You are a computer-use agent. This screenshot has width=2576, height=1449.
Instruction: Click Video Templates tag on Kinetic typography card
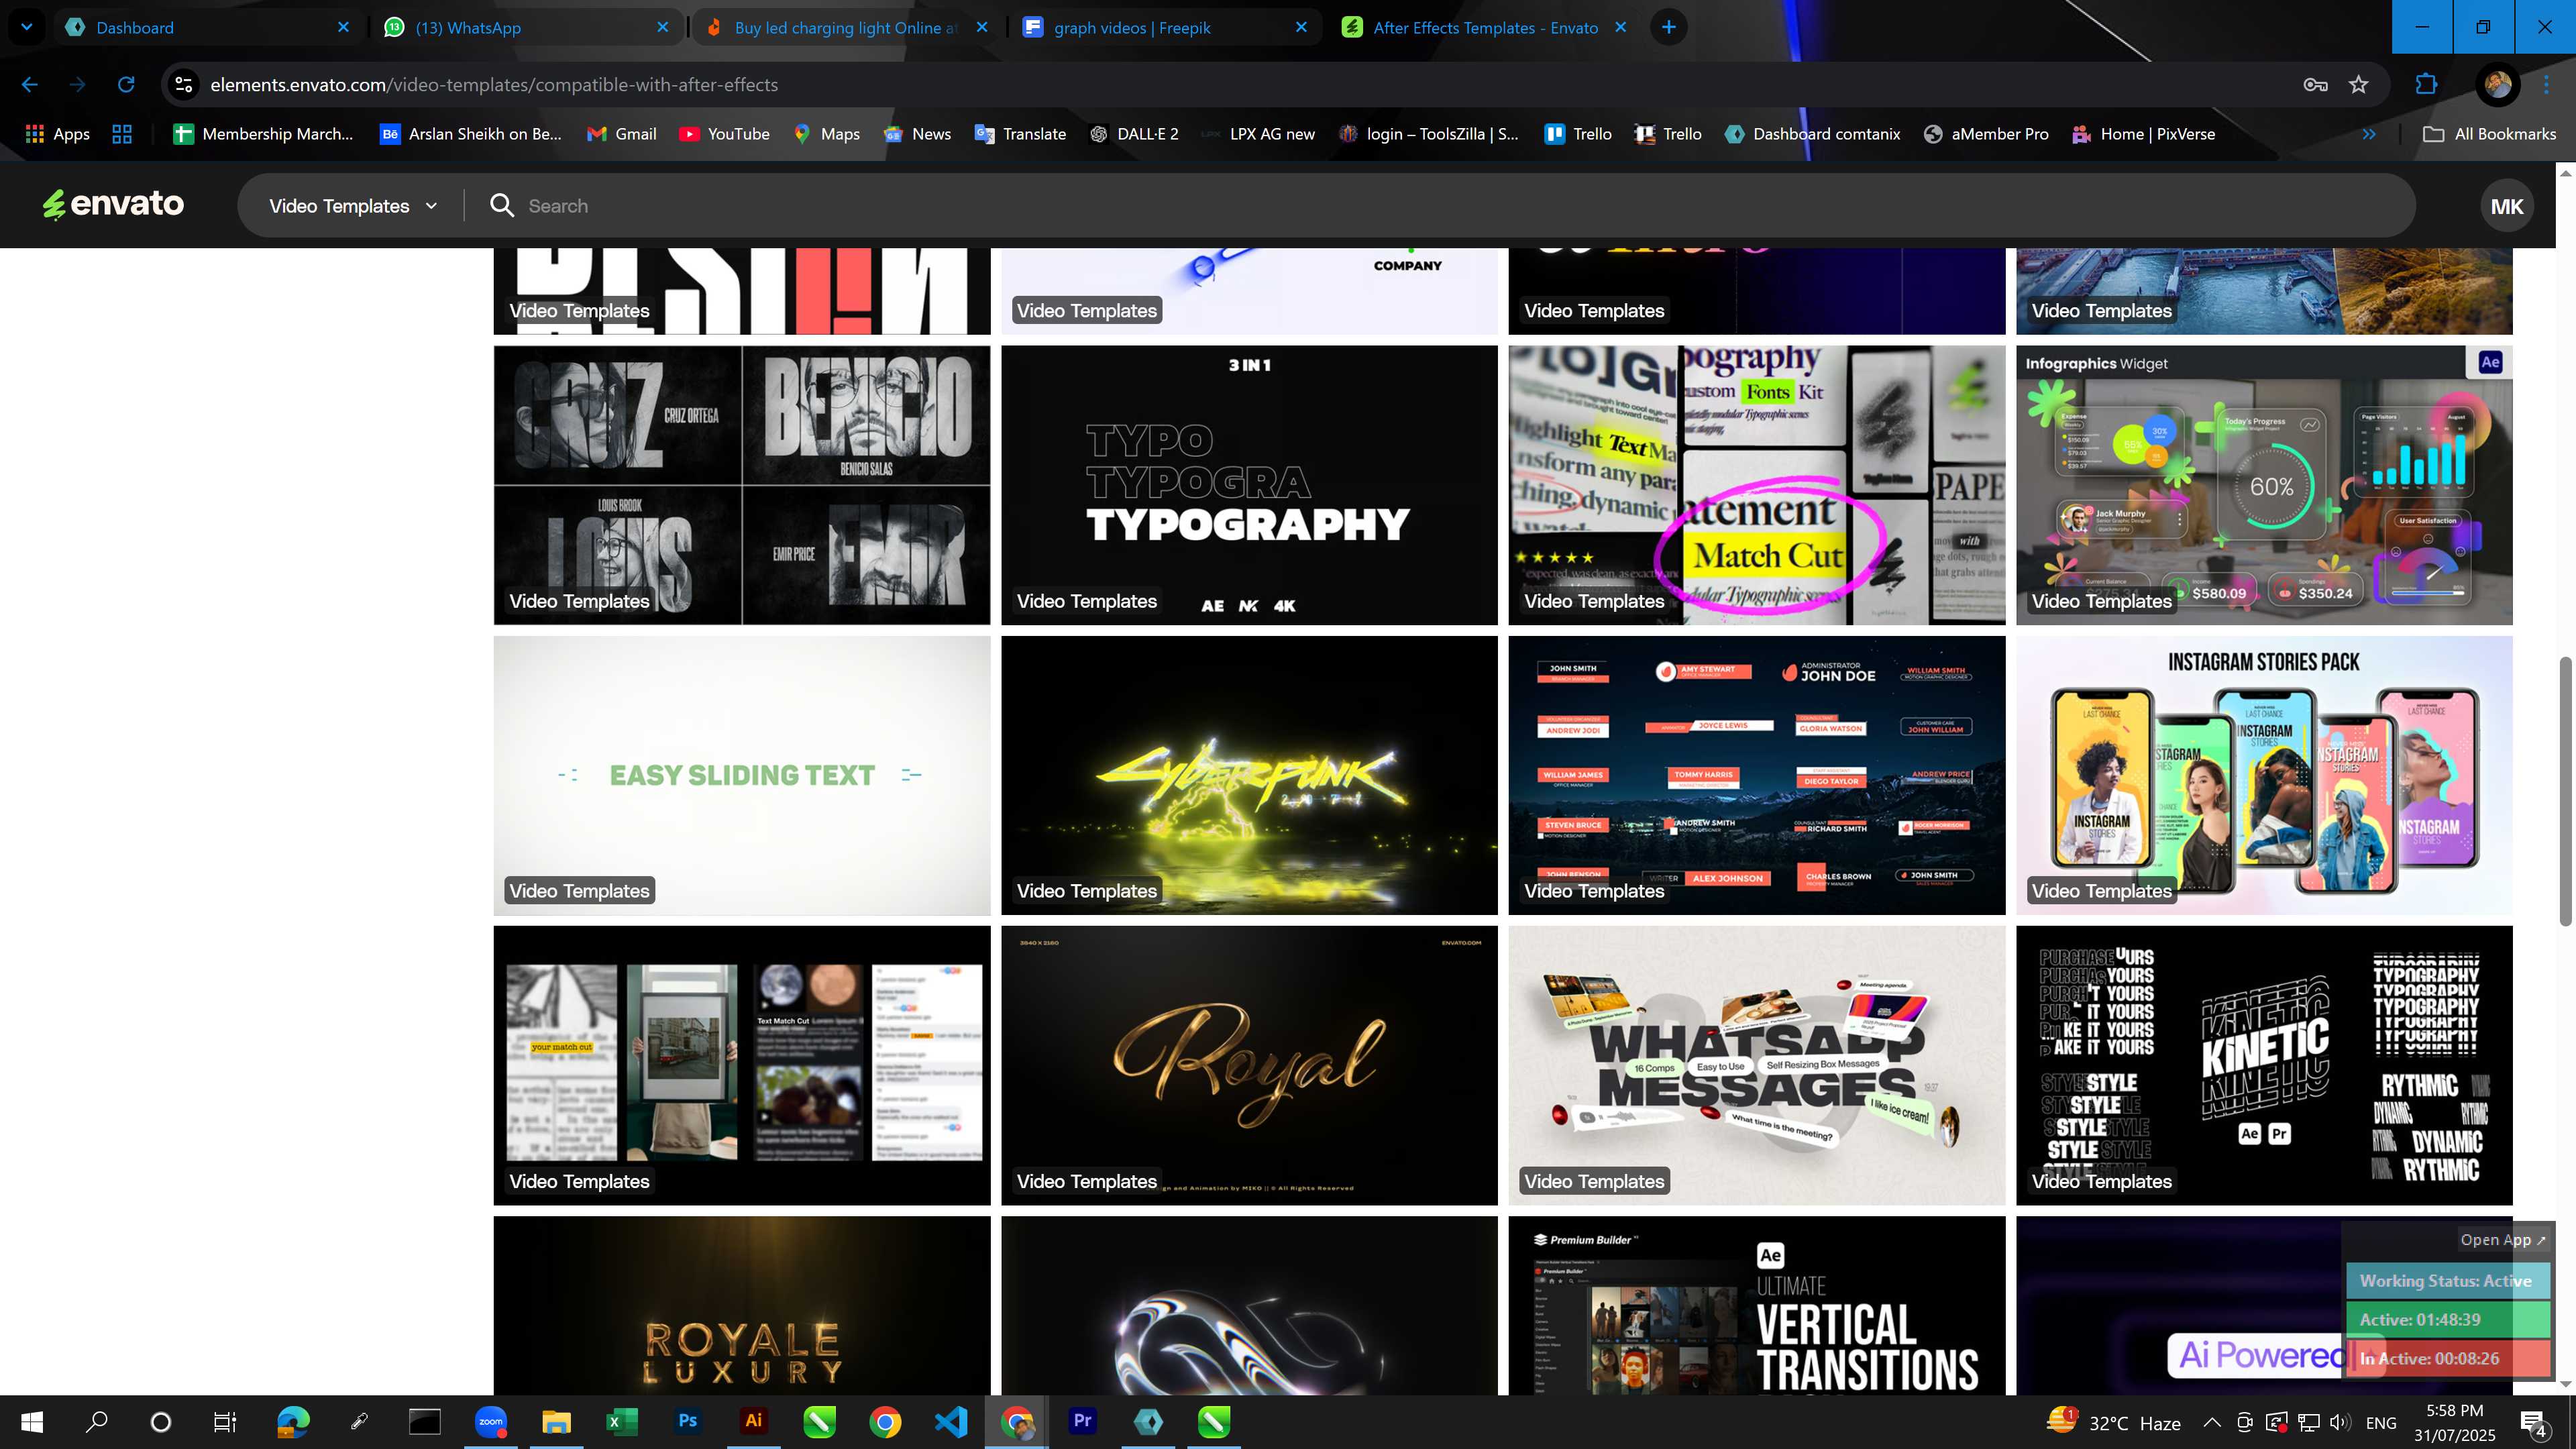(2101, 1181)
